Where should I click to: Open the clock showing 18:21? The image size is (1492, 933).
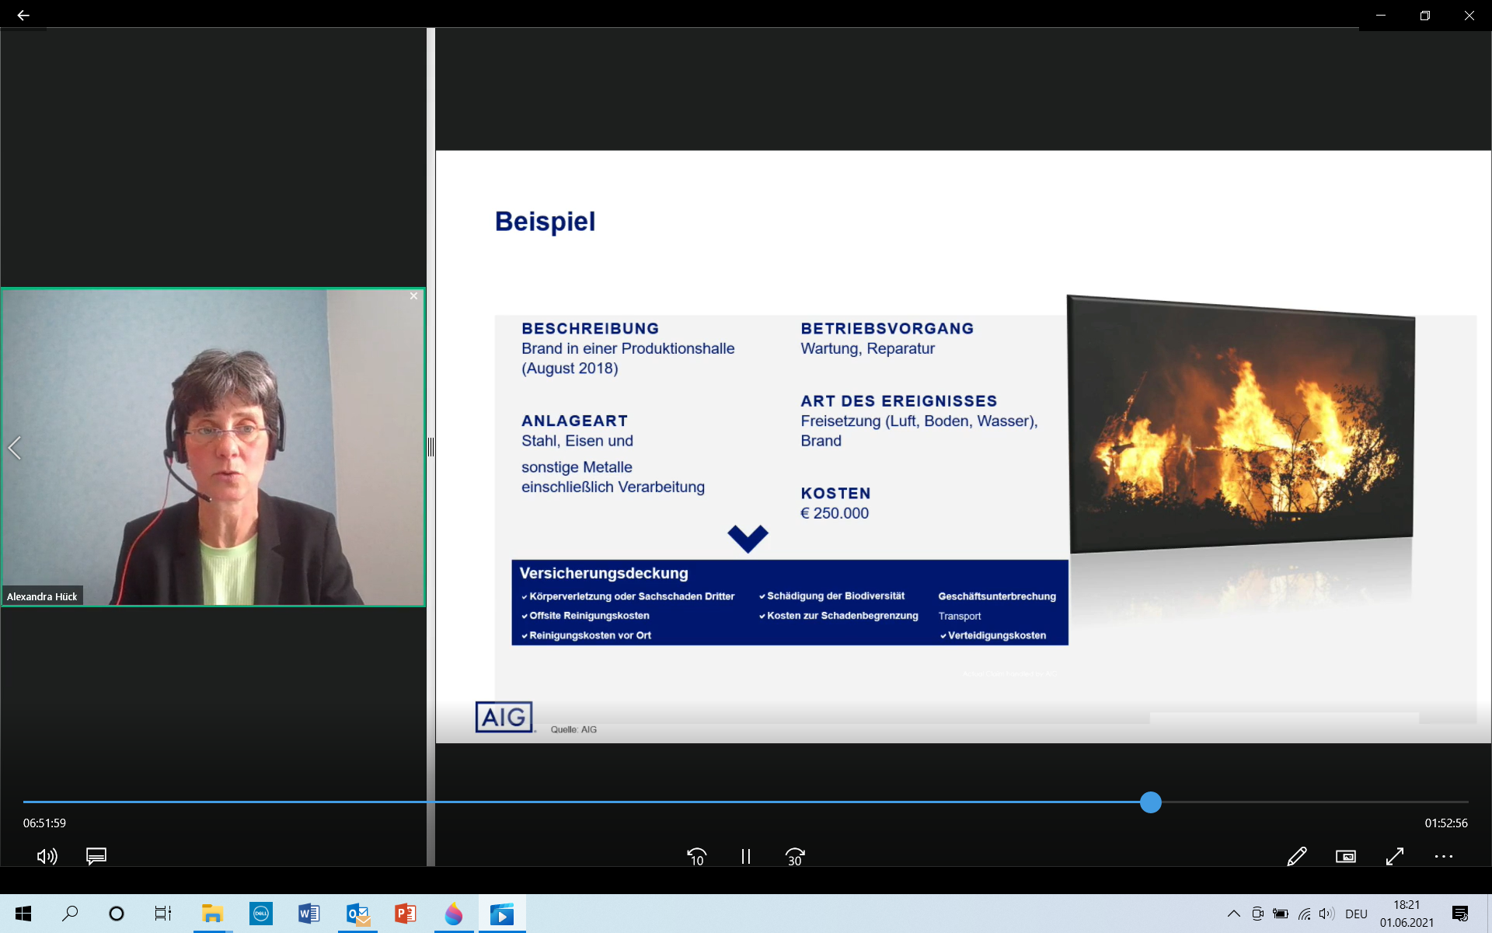point(1406,914)
